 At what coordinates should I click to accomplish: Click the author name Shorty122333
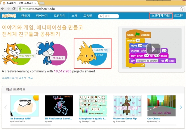coord(88,122)
